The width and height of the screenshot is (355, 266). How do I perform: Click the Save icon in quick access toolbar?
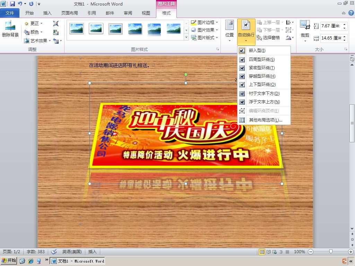click(x=12, y=4)
